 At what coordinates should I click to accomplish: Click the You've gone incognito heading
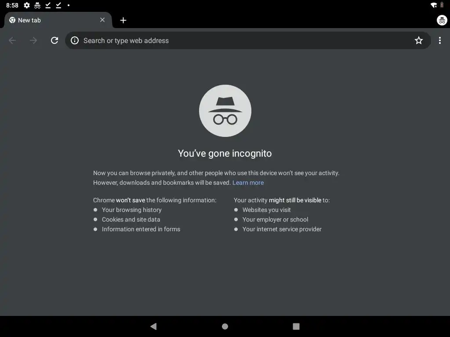click(225, 153)
